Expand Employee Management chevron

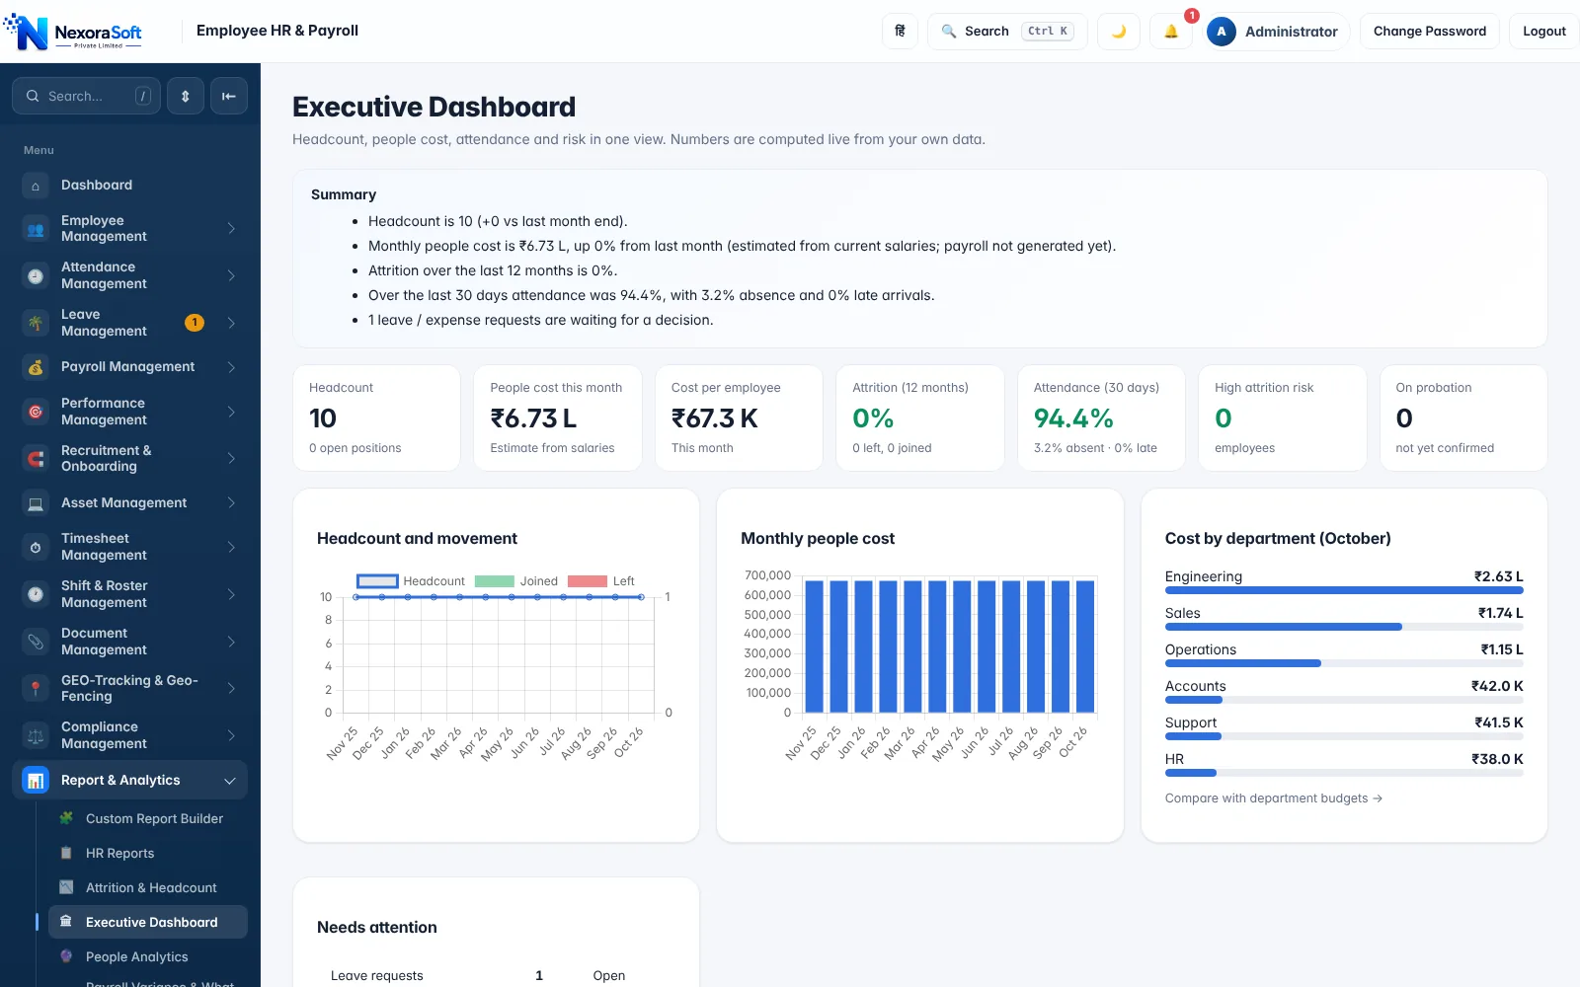(231, 229)
